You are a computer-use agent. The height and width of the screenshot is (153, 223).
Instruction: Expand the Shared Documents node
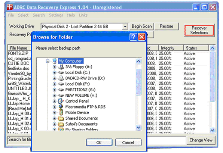[x=54, y=118]
